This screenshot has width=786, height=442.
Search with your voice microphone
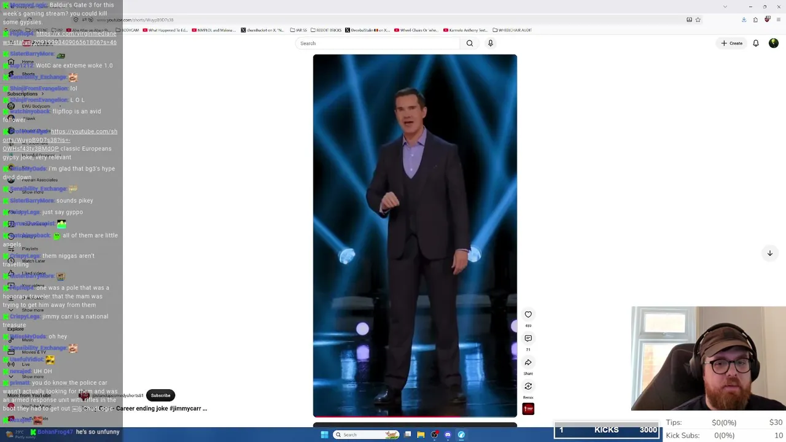point(490,43)
